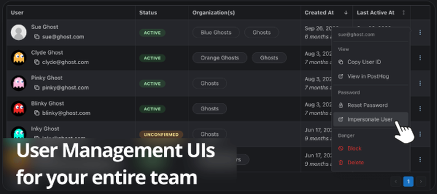
Task: Click the Orange Ghosts organization chip
Action: point(220,58)
